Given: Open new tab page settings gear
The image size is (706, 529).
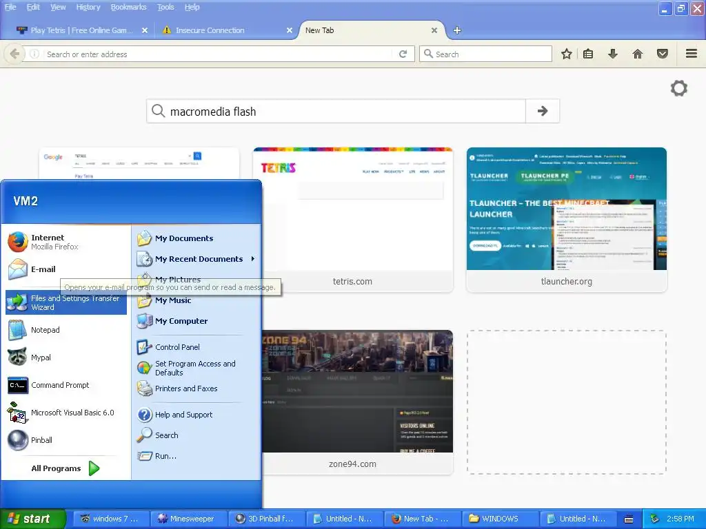Looking at the screenshot, I should [679, 88].
